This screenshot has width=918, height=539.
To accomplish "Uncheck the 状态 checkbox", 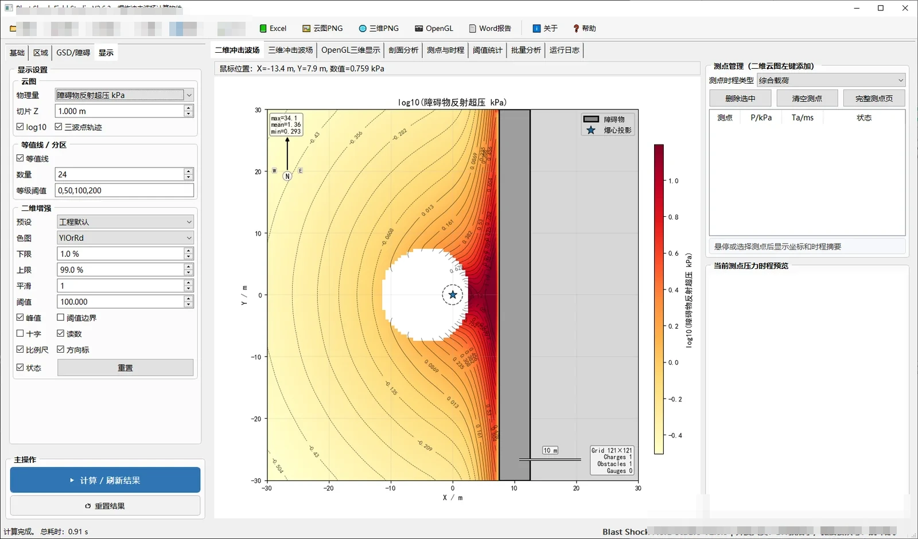I will (20, 368).
